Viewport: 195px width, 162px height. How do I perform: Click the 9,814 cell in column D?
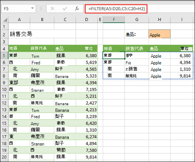tap(87, 157)
